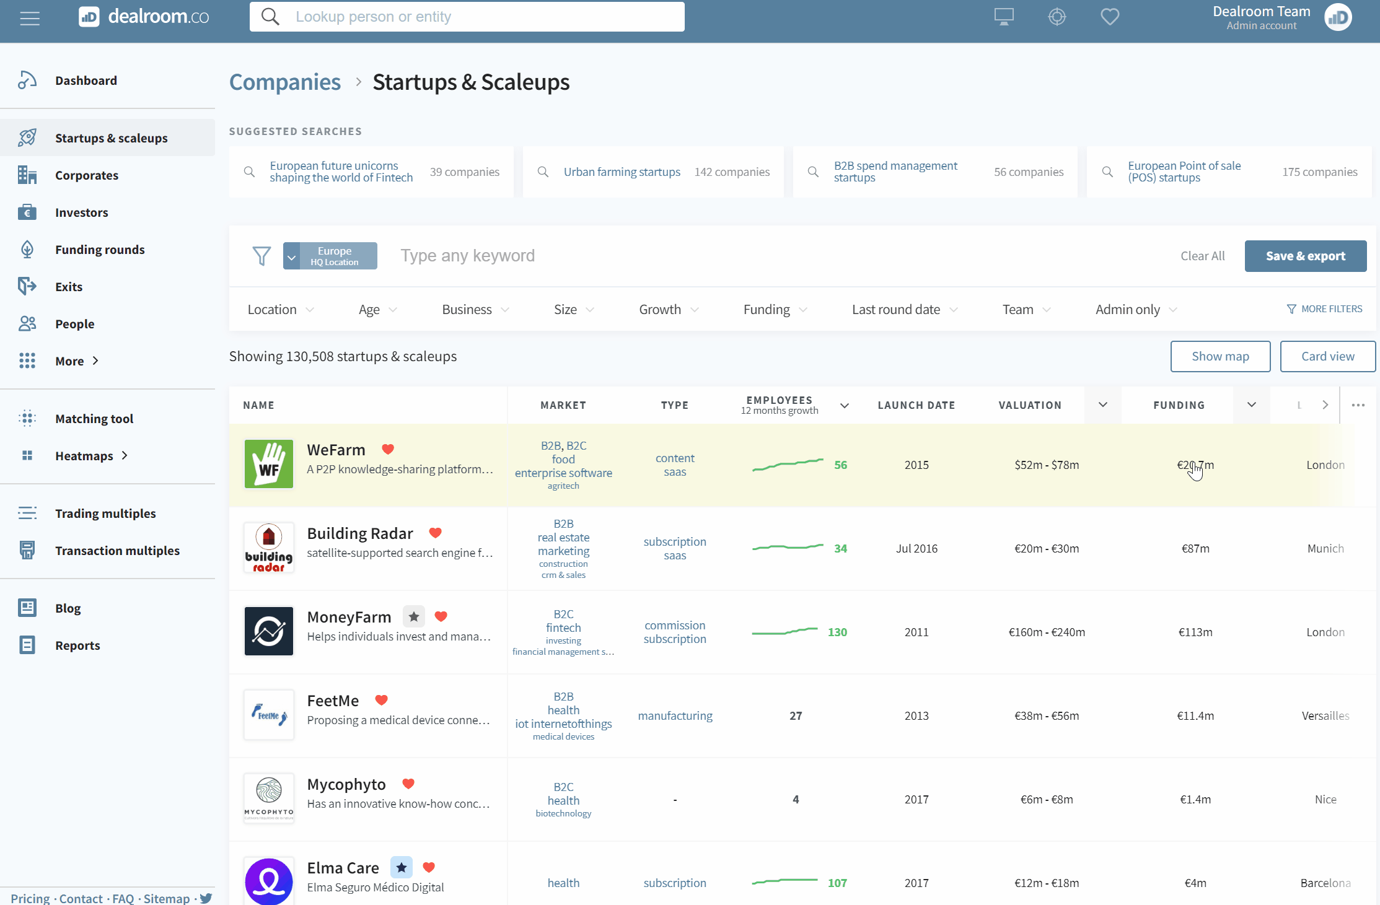Expand the Growth filter dropdown
The image size is (1380, 905).
pos(669,310)
